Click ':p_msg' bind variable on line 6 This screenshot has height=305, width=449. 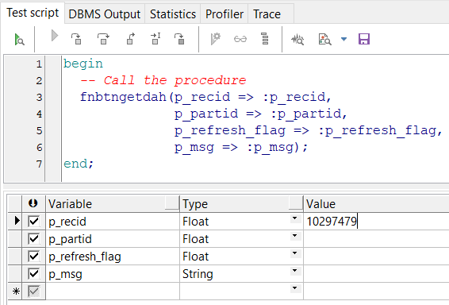tap(270, 148)
